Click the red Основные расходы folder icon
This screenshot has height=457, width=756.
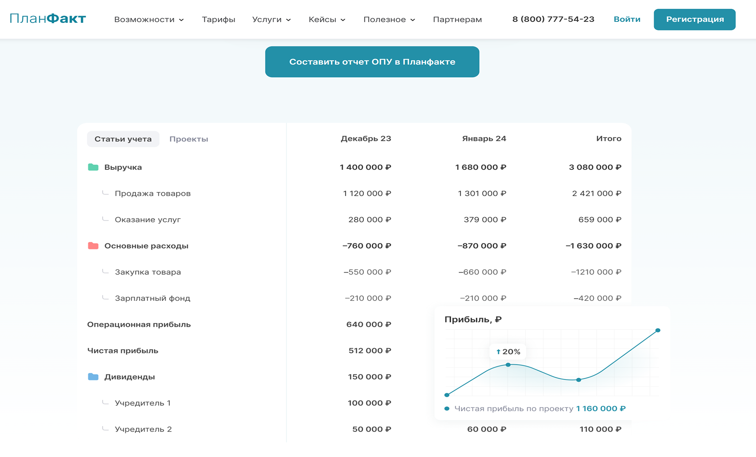[93, 246]
